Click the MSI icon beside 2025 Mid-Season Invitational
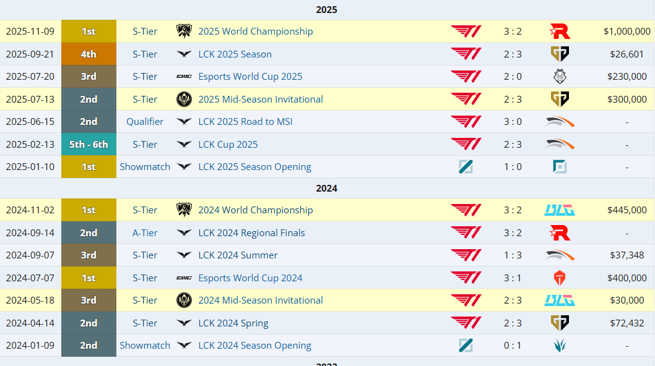Image resolution: width=655 pixels, height=366 pixels. click(184, 100)
